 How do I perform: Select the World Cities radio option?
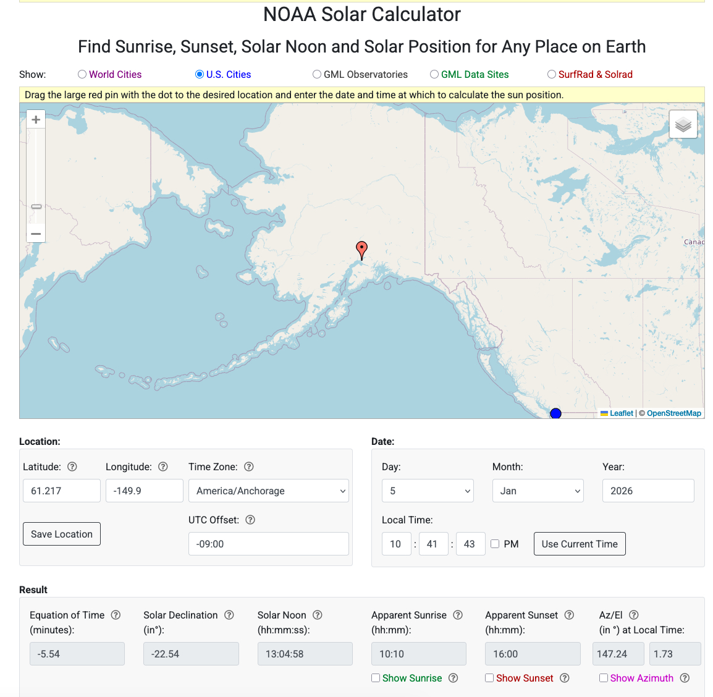82,74
